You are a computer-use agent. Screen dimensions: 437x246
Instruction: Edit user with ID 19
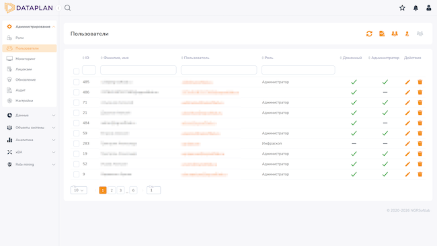click(x=407, y=154)
